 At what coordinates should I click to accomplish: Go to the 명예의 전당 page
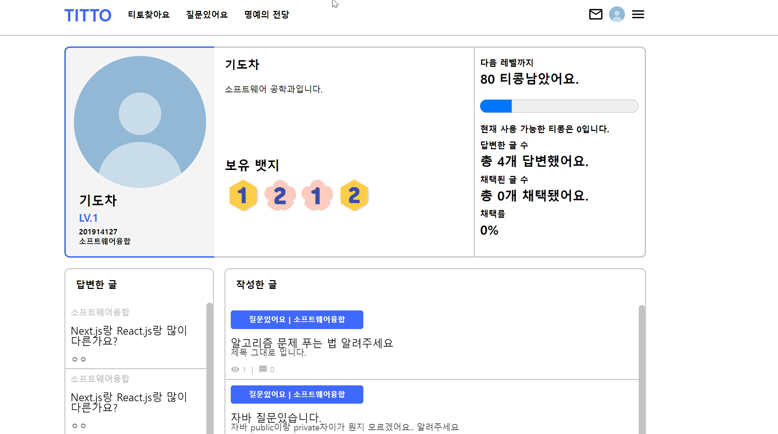tap(267, 15)
